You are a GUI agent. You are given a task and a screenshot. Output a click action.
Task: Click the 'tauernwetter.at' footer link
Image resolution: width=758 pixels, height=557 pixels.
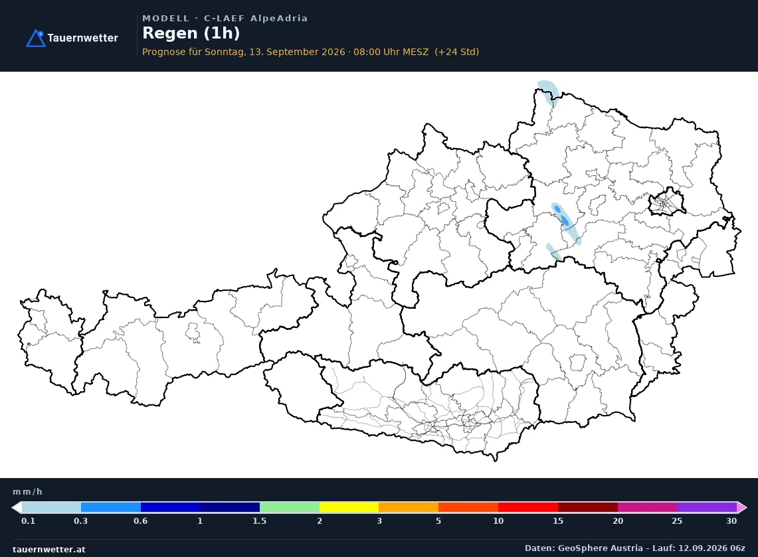point(48,549)
